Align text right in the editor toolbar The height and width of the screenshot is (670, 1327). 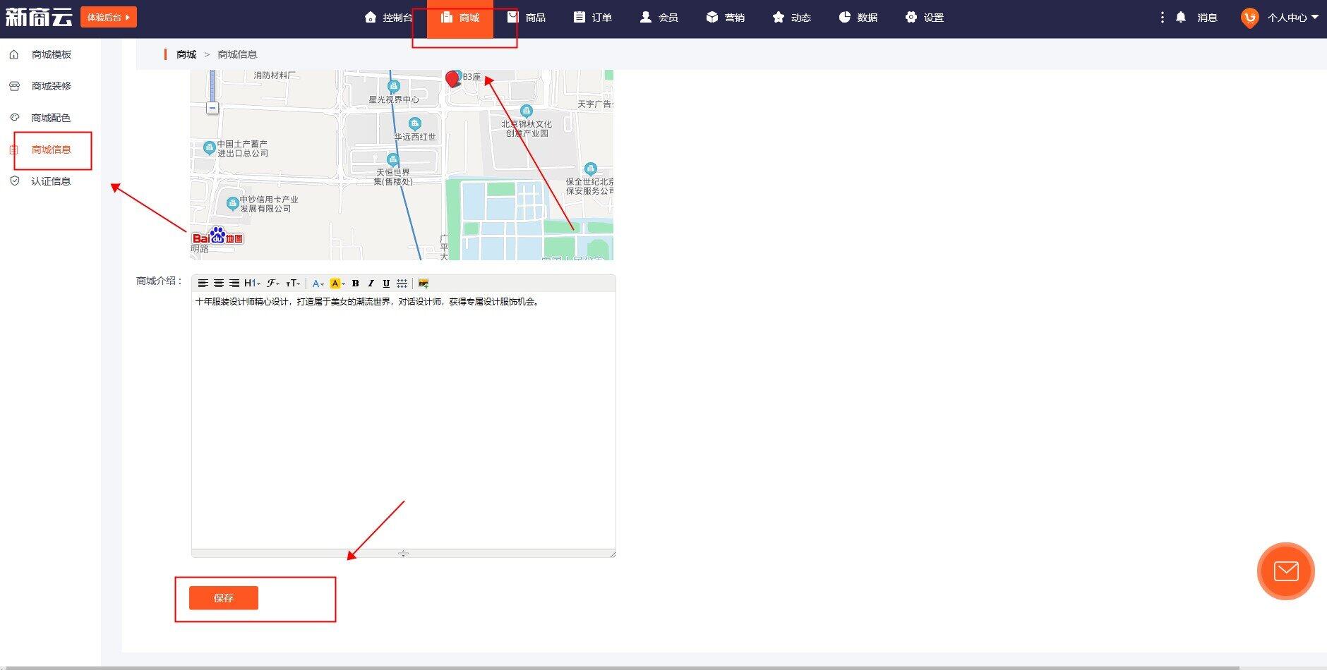[234, 284]
